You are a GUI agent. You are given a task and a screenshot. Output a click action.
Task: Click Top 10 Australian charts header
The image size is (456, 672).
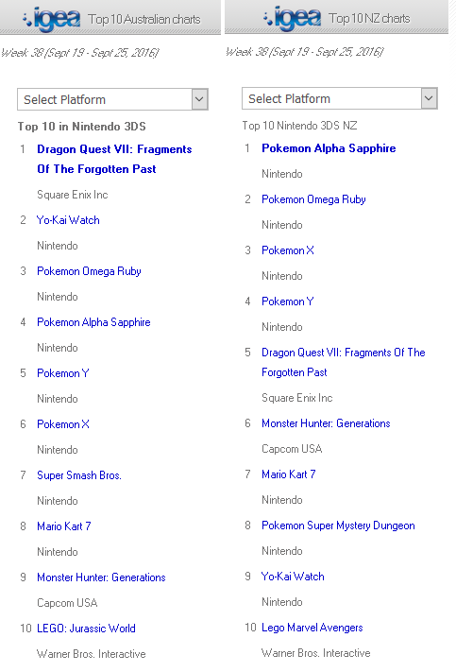click(x=144, y=19)
